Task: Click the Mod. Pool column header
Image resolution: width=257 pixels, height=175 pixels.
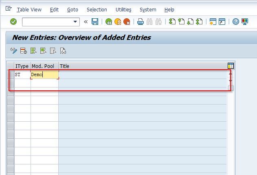Action: coord(44,66)
